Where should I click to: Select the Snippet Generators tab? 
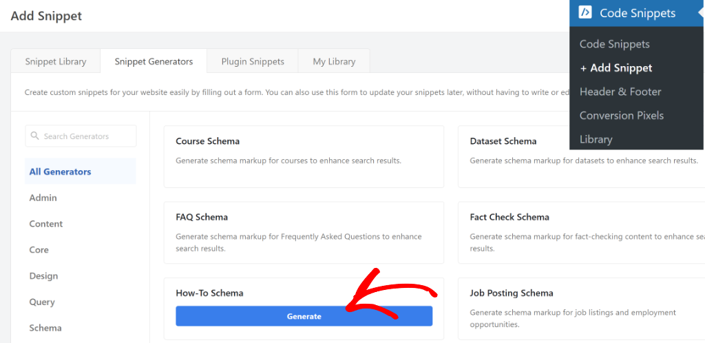tap(154, 61)
